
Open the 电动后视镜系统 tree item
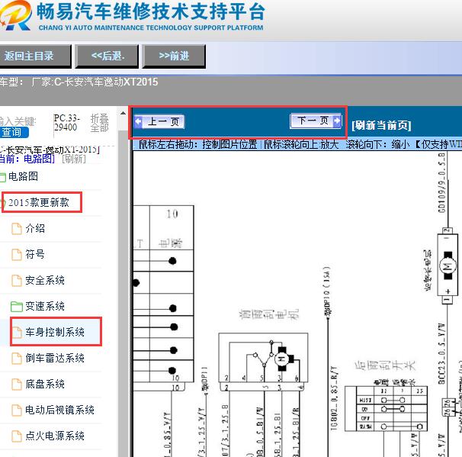59,410
